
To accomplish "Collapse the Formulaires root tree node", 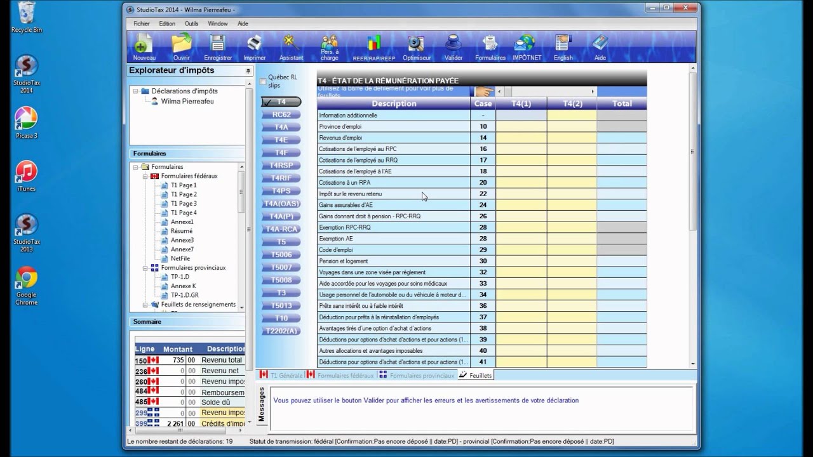I will pos(135,167).
